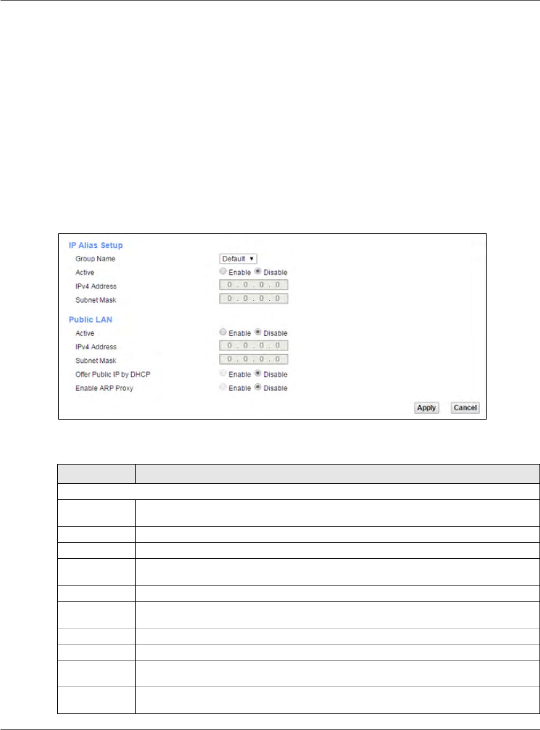Viewport: 540px width, 730px height.
Task: Select Disable for IP Alias Active
Action: click(258, 271)
